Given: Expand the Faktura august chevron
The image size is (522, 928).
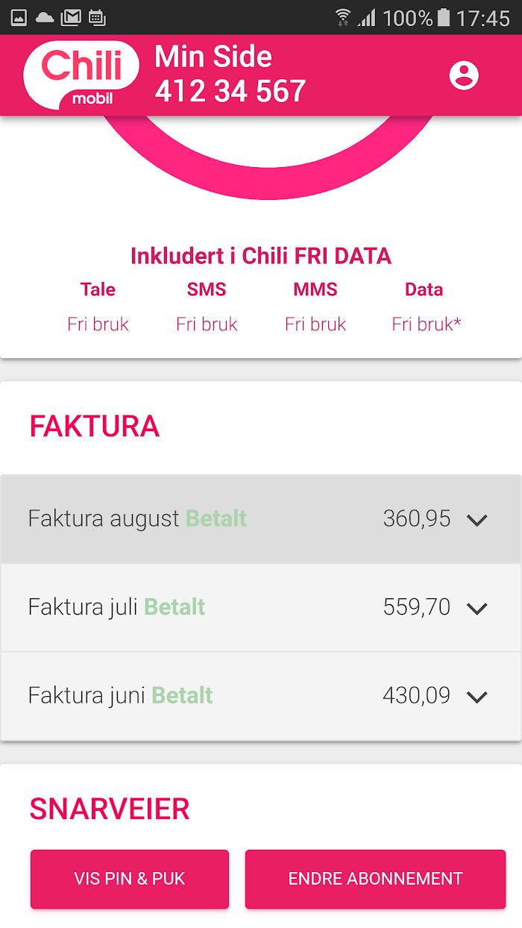Looking at the screenshot, I should tap(477, 520).
